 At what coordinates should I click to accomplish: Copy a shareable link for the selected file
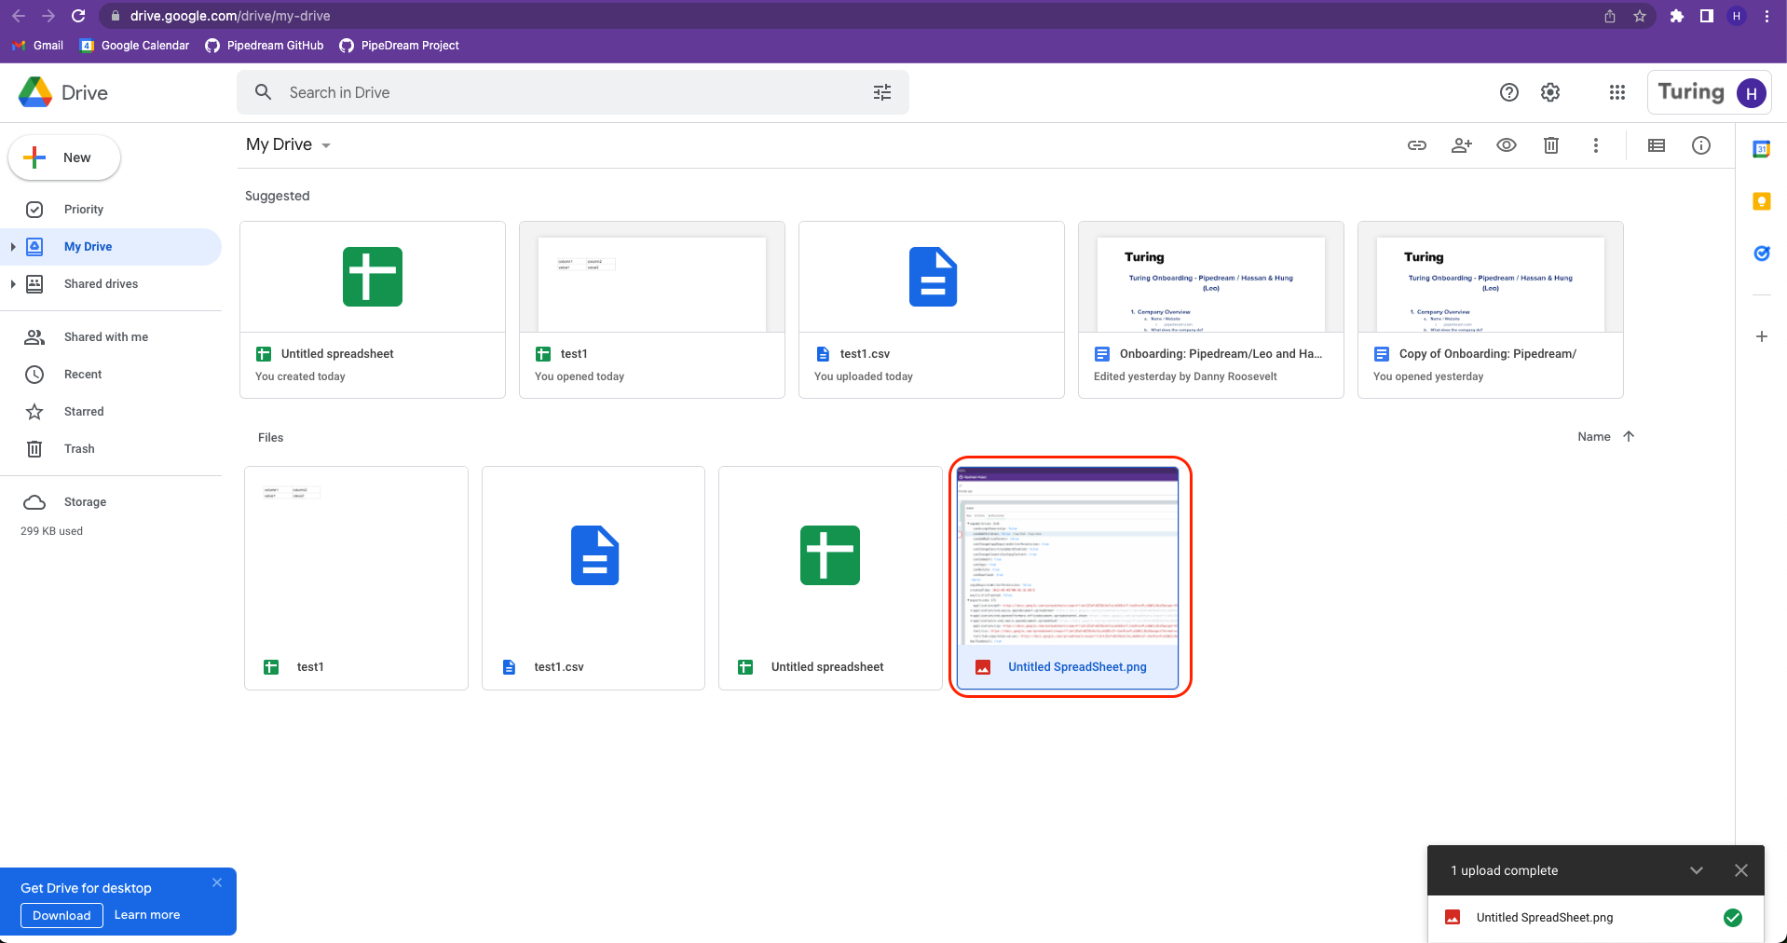click(x=1416, y=145)
